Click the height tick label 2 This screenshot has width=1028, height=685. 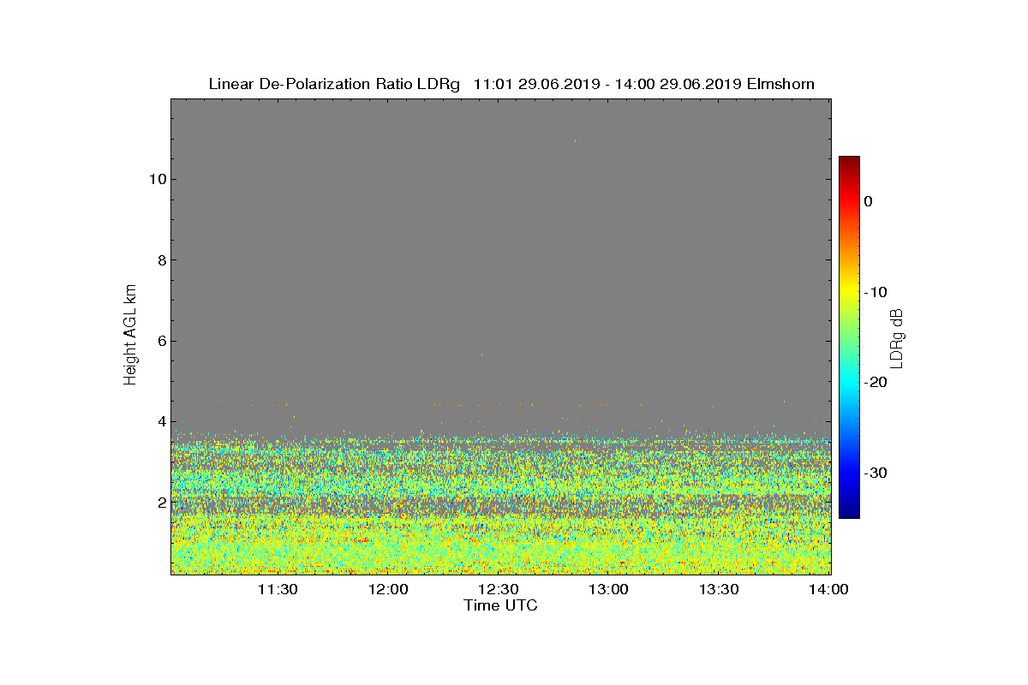click(161, 502)
